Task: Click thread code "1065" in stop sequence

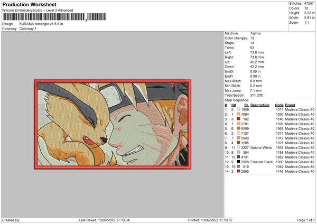Action: 279,128
